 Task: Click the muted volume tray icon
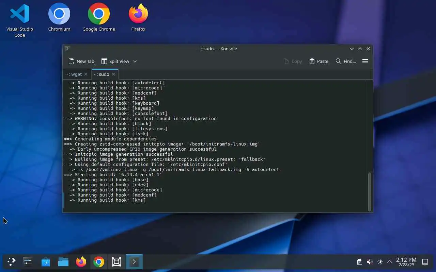(370, 262)
